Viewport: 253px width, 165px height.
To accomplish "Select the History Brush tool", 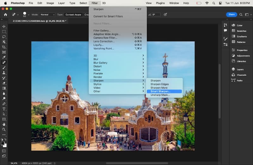I will [x=4, y=78].
